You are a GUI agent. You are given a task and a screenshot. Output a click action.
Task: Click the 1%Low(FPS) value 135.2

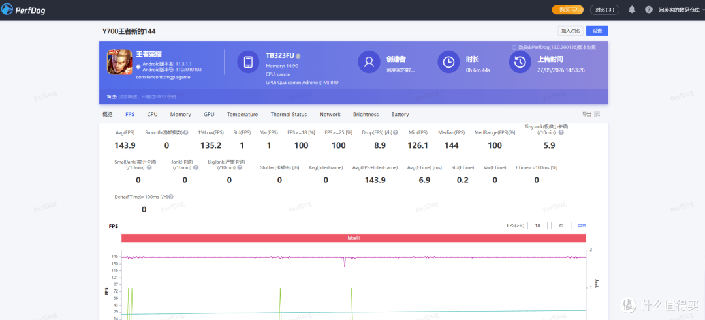pyautogui.click(x=210, y=145)
